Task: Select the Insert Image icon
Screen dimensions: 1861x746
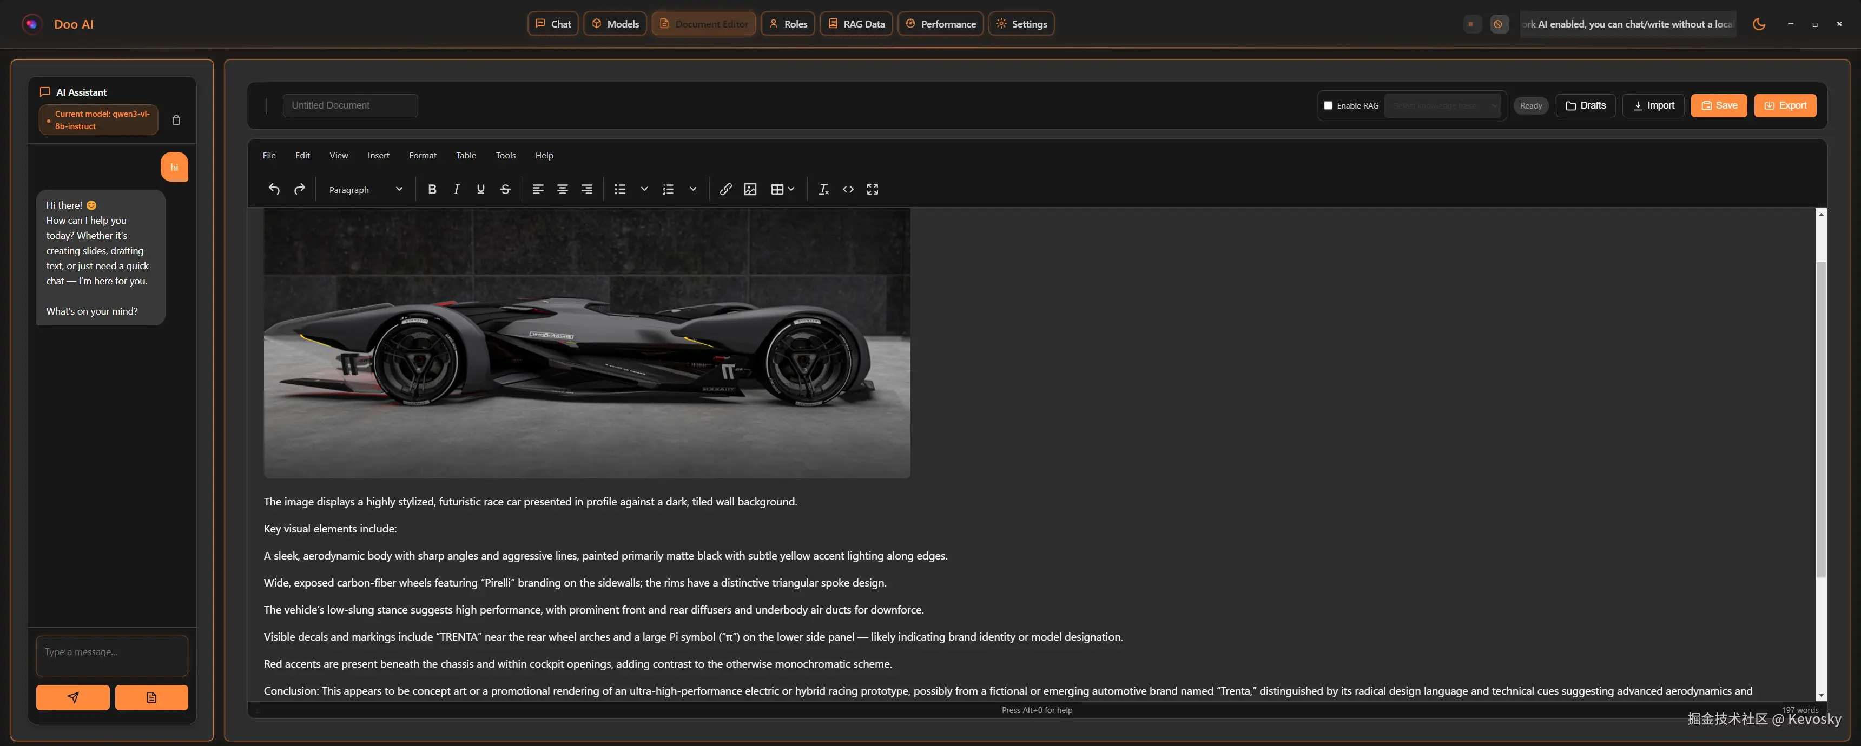Action: (750, 189)
